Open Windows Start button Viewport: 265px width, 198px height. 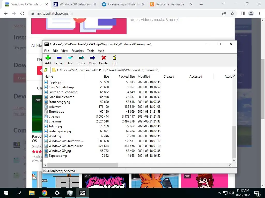pos(6,193)
